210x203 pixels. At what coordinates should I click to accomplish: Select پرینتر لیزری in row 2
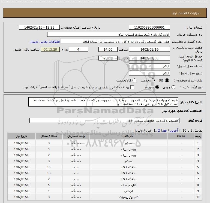pos(128,149)
